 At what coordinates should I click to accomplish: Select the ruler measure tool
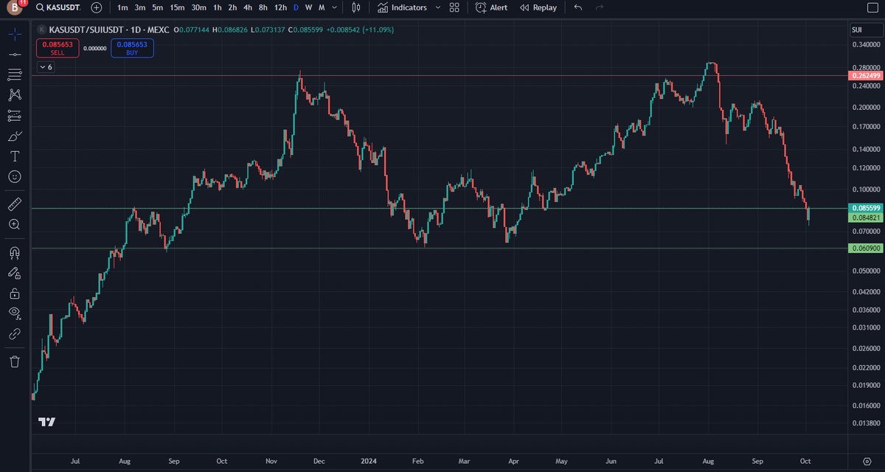pyautogui.click(x=14, y=204)
